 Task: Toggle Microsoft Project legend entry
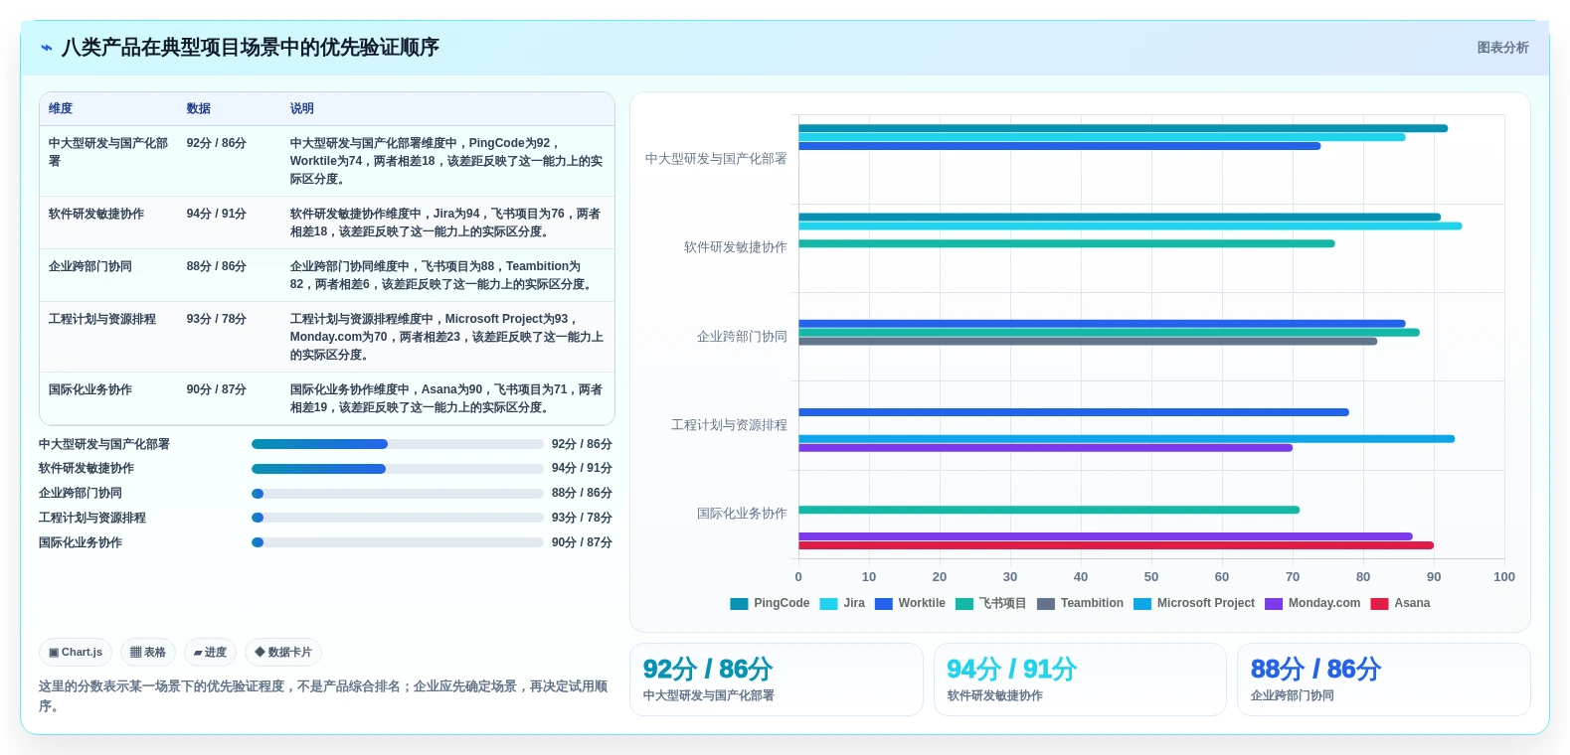[x=1194, y=603]
